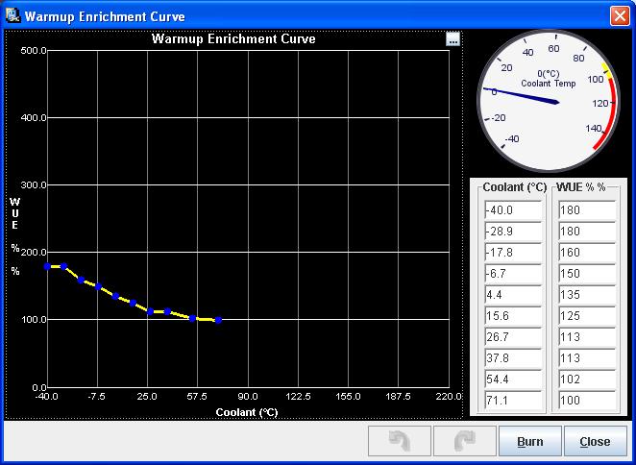Open the graph options ellipsis button
Viewport: 636px width, 465px height.
pyautogui.click(x=453, y=39)
